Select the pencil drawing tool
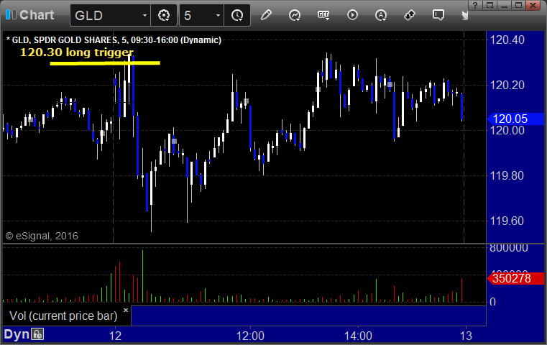The height and width of the screenshot is (345, 547). 266,15
